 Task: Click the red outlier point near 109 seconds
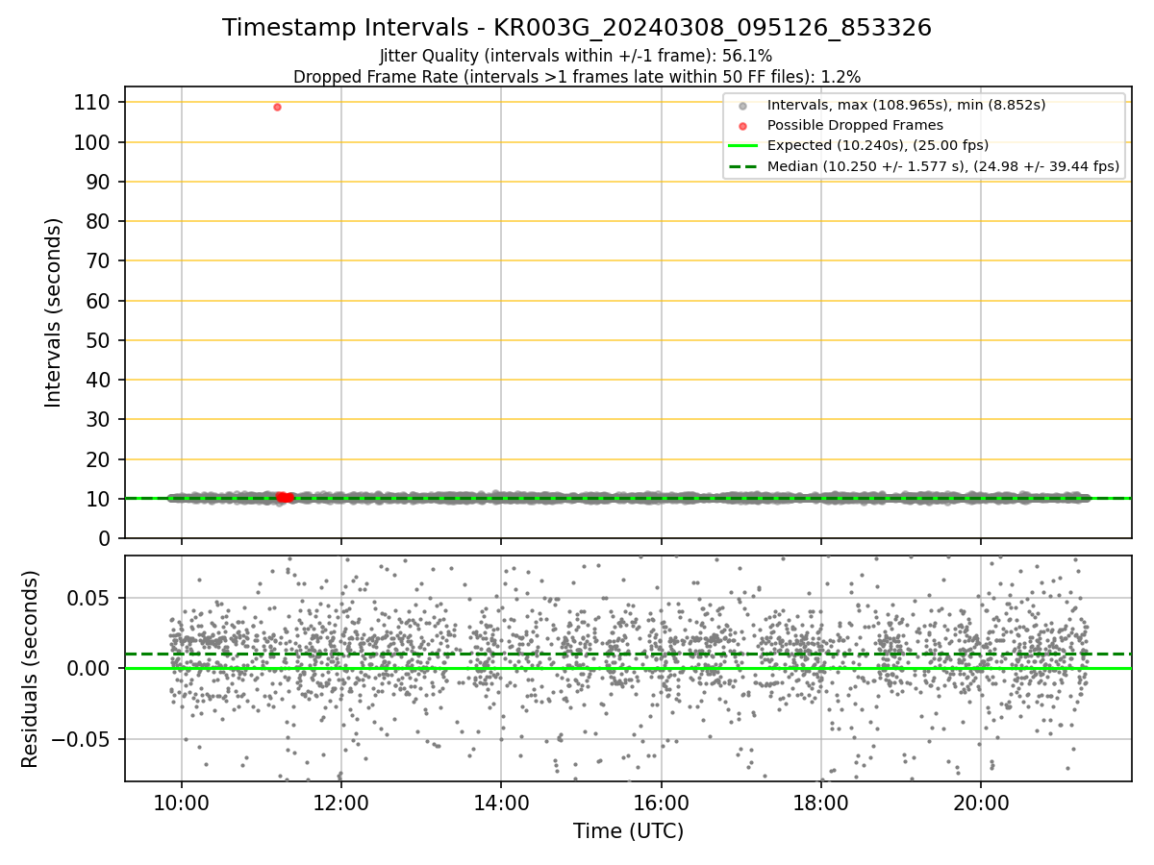tap(277, 107)
